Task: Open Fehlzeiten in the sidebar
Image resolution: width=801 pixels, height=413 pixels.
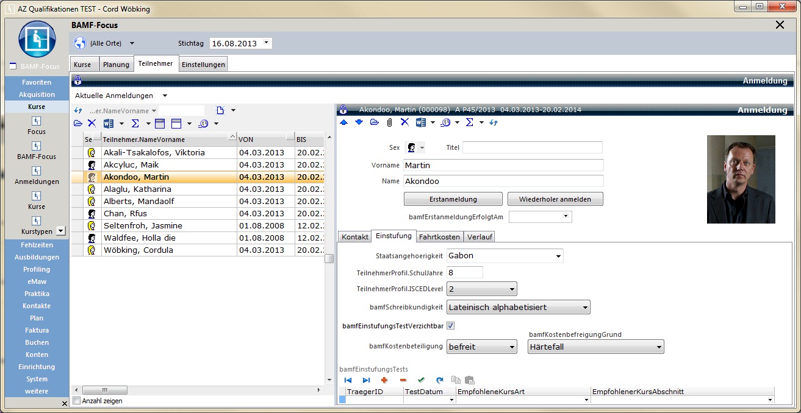Action: tap(37, 245)
